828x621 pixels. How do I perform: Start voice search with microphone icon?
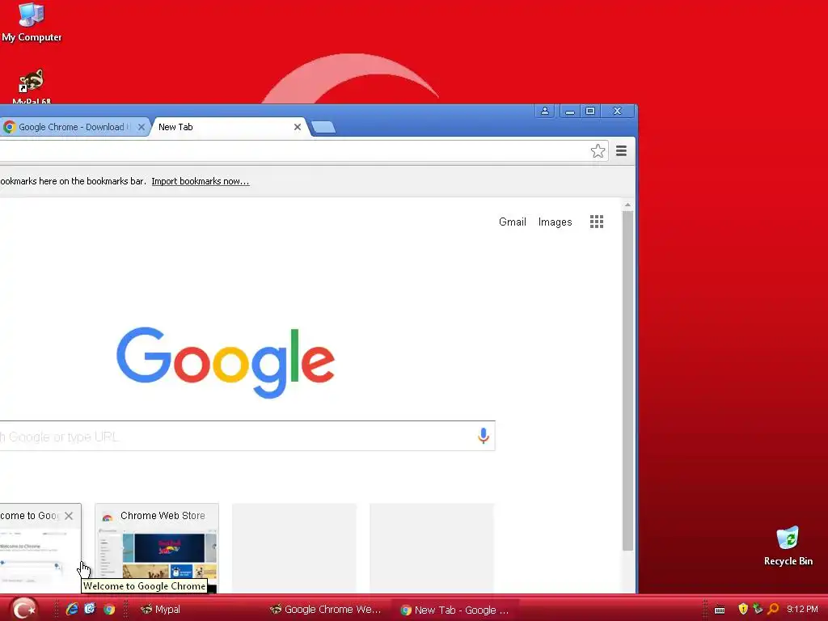[484, 436]
